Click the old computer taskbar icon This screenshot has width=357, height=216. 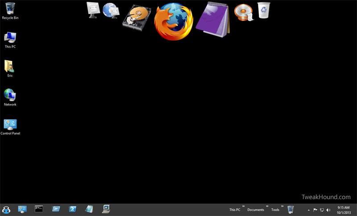click(x=106, y=209)
